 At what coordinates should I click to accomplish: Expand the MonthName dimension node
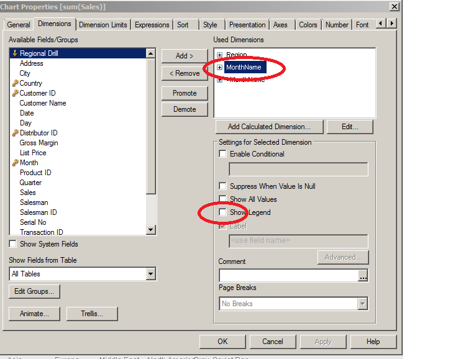[219, 67]
